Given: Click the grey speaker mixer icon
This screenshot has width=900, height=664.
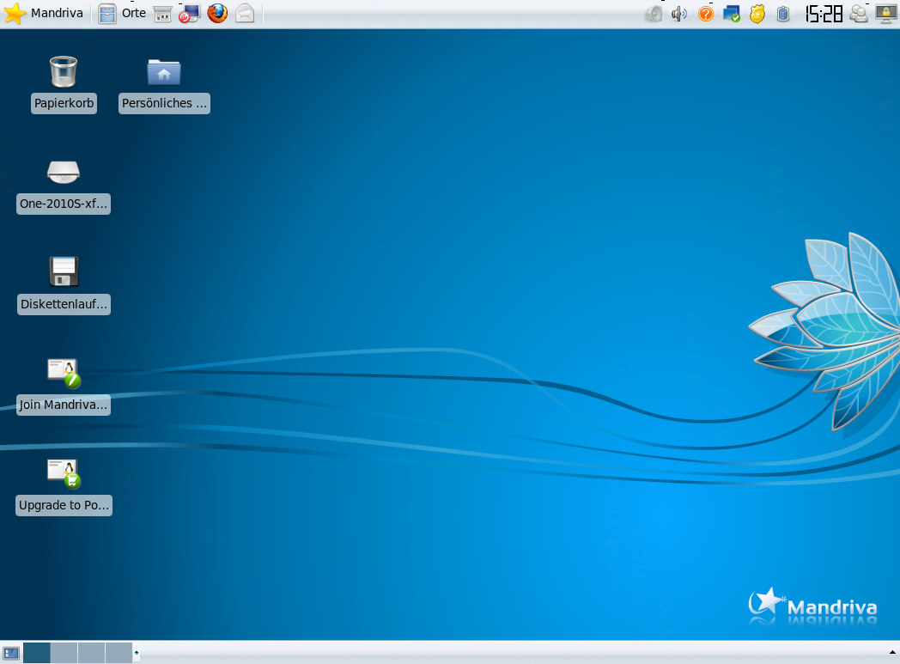Looking at the screenshot, I should point(654,14).
